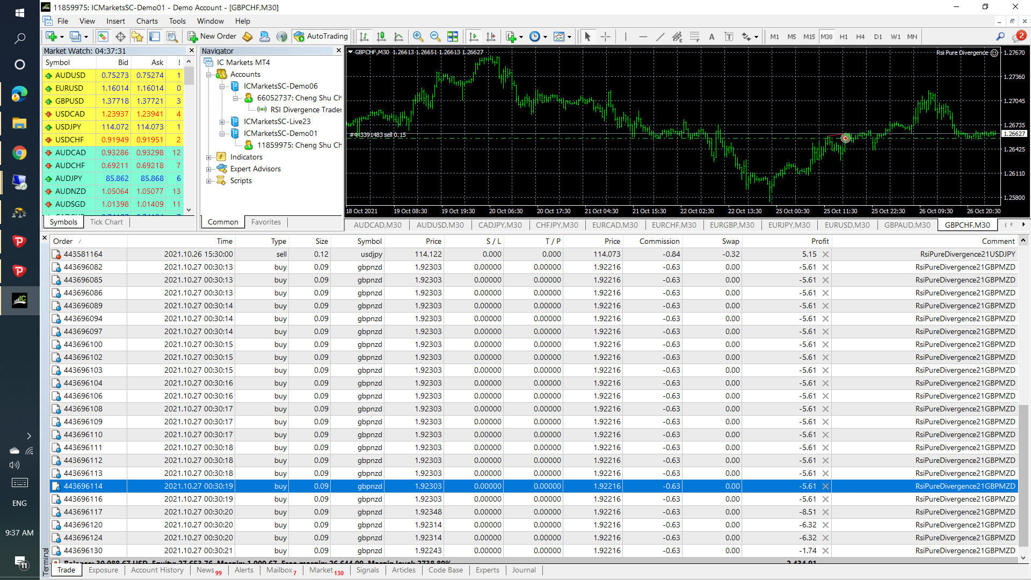Image resolution: width=1031 pixels, height=580 pixels.
Task: Toggle the AutoTrading button
Action: tap(321, 37)
